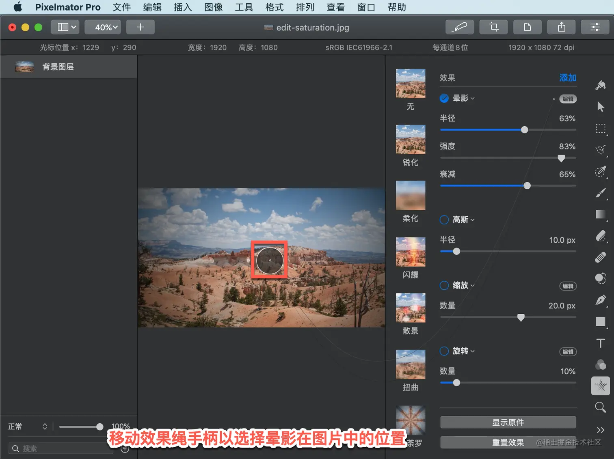
Task: Select the Rectangular Selection tool
Action: pos(601,129)
